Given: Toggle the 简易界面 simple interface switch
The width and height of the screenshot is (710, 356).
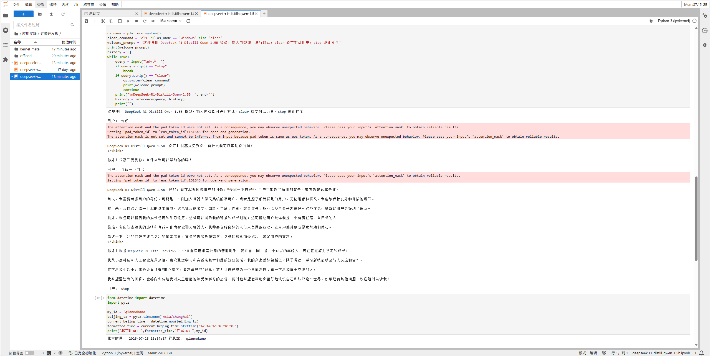Looking at the screenshot, I should pos(29,353).
